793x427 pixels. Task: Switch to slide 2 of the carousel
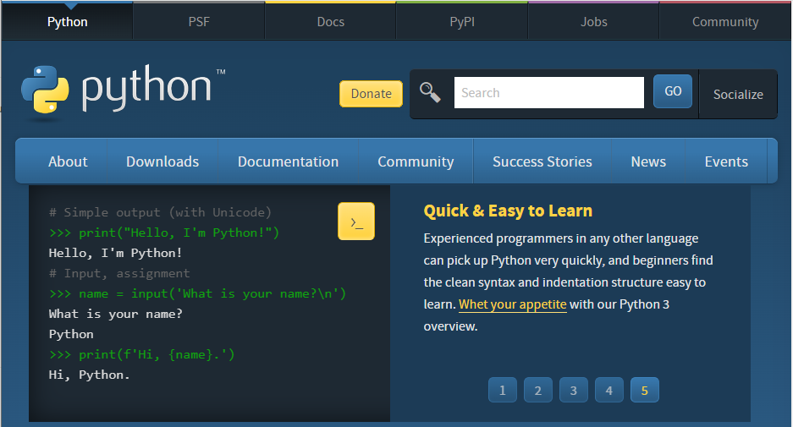pyautogui.click(x=538, y=390)
